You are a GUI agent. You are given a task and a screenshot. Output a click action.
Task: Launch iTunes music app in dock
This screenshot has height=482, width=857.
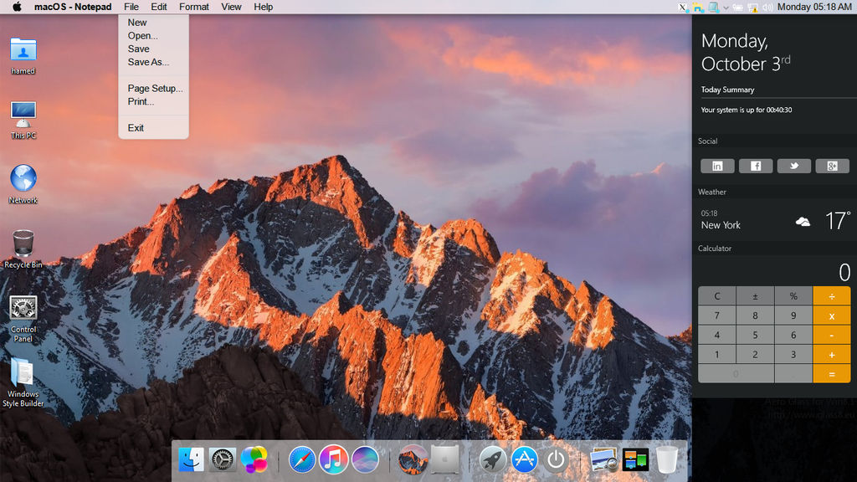point(333,459)
